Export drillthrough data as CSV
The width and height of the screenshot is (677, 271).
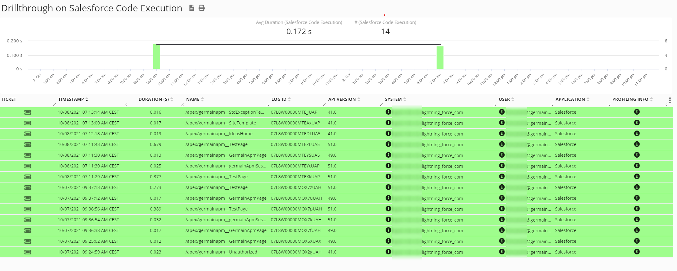tap(191, 8)
